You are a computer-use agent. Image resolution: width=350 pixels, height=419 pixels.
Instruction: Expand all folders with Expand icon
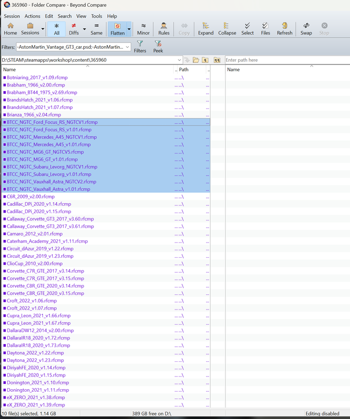coord(206,29)
